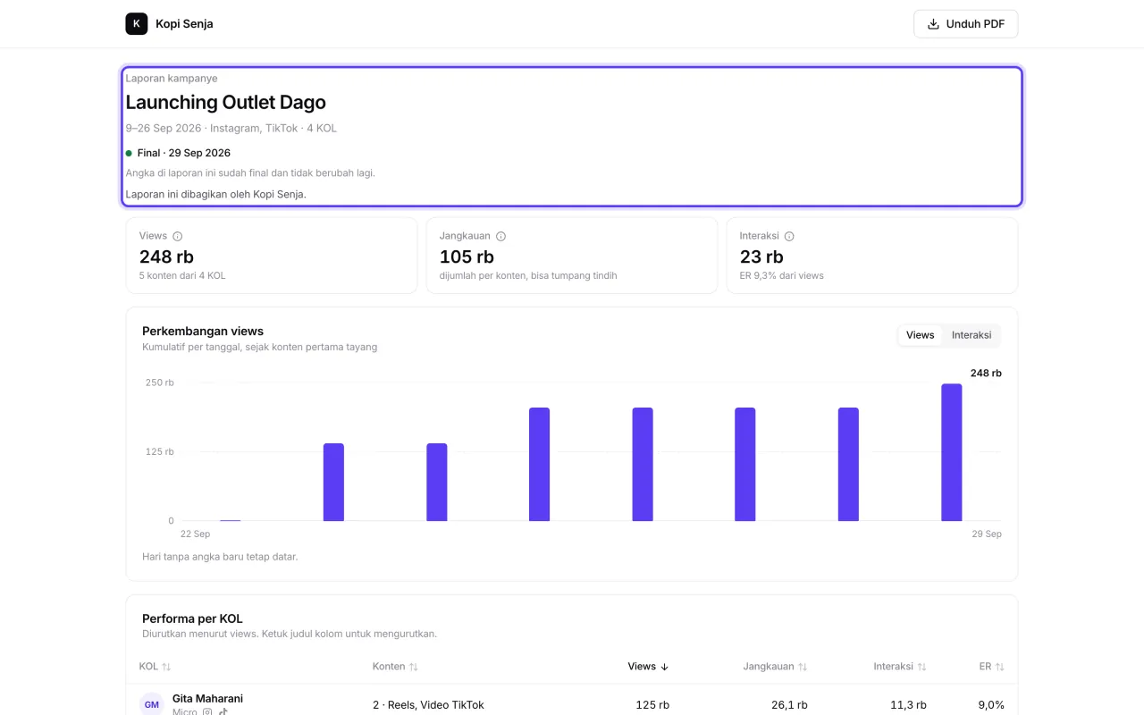Toggle Views column sort direction

(649, 667)
